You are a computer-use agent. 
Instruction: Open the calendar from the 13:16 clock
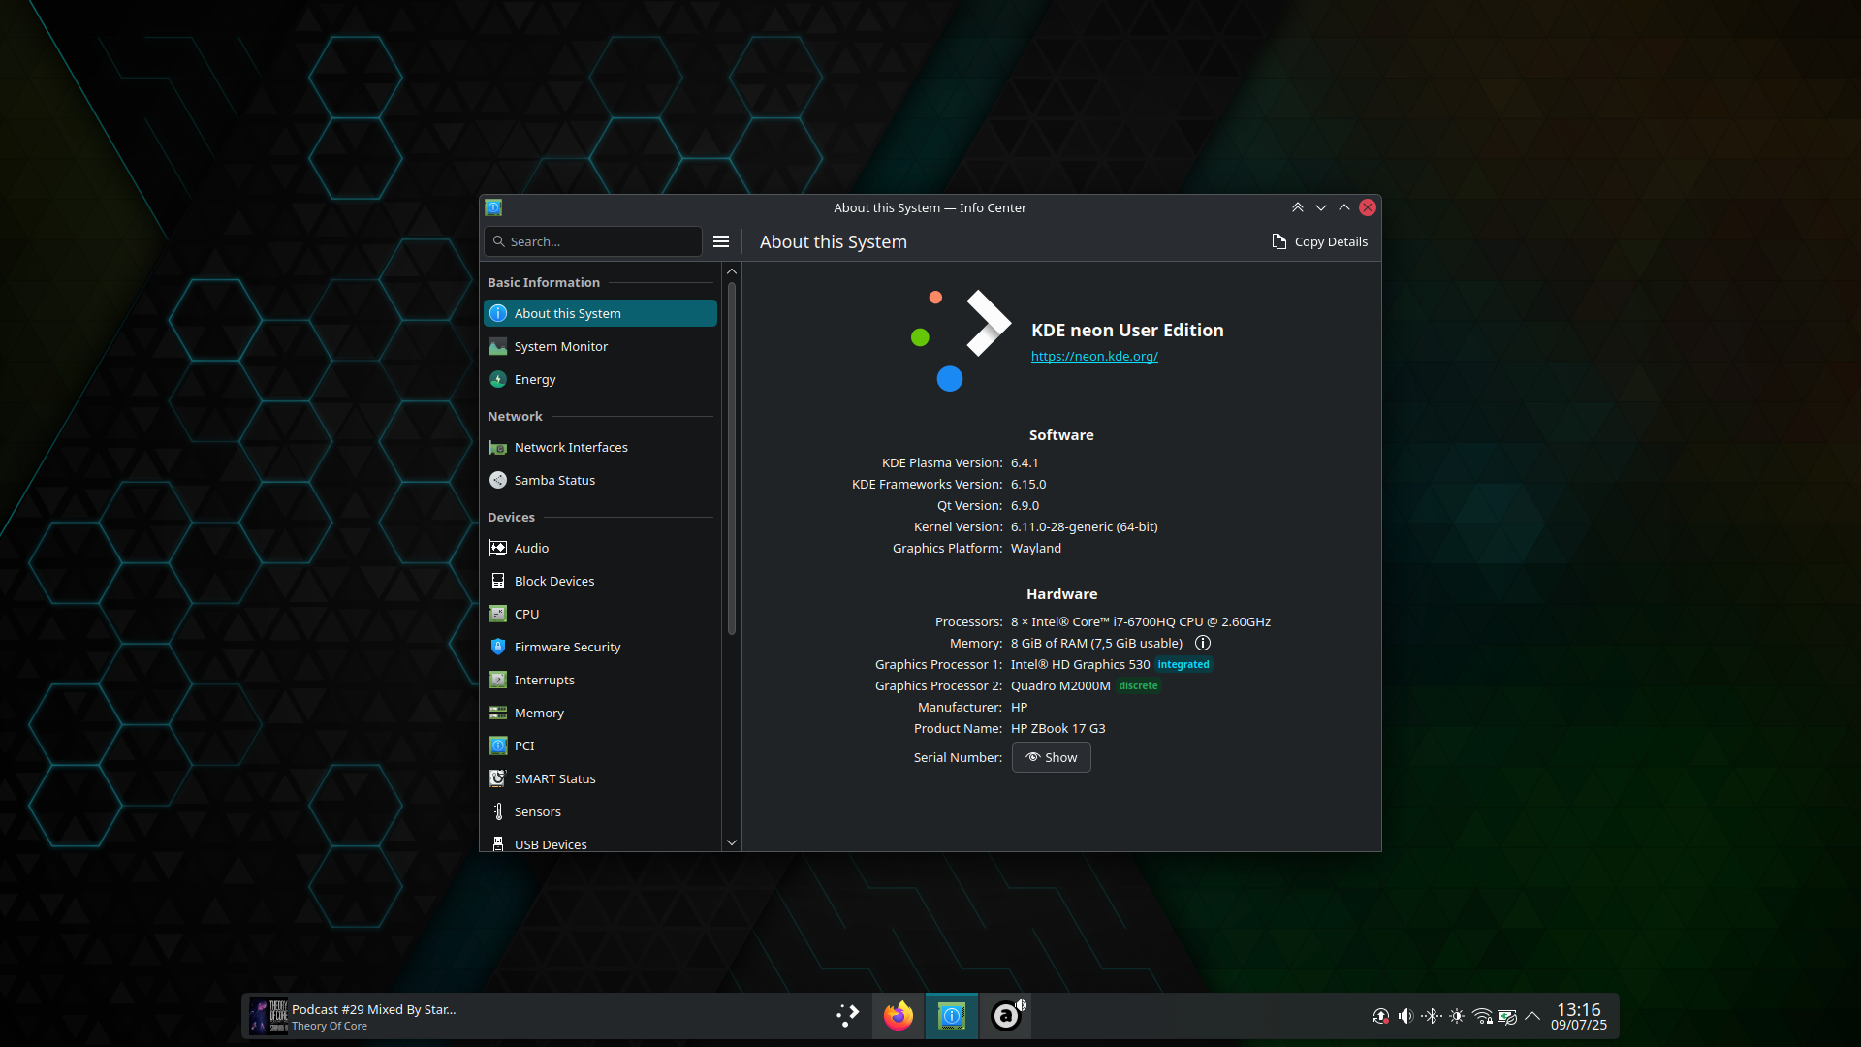pos(1579,1016)
